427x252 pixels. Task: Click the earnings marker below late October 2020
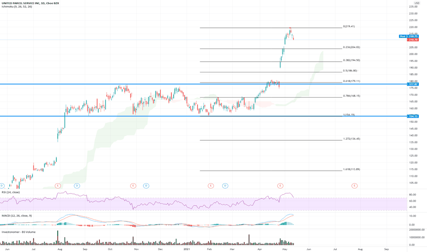pyautogui.click(x=133, y=186)
